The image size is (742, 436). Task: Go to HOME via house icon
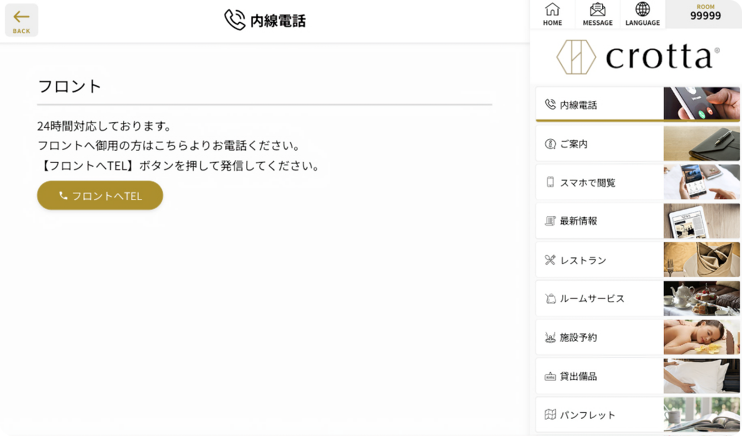click(x=552, y=10)
